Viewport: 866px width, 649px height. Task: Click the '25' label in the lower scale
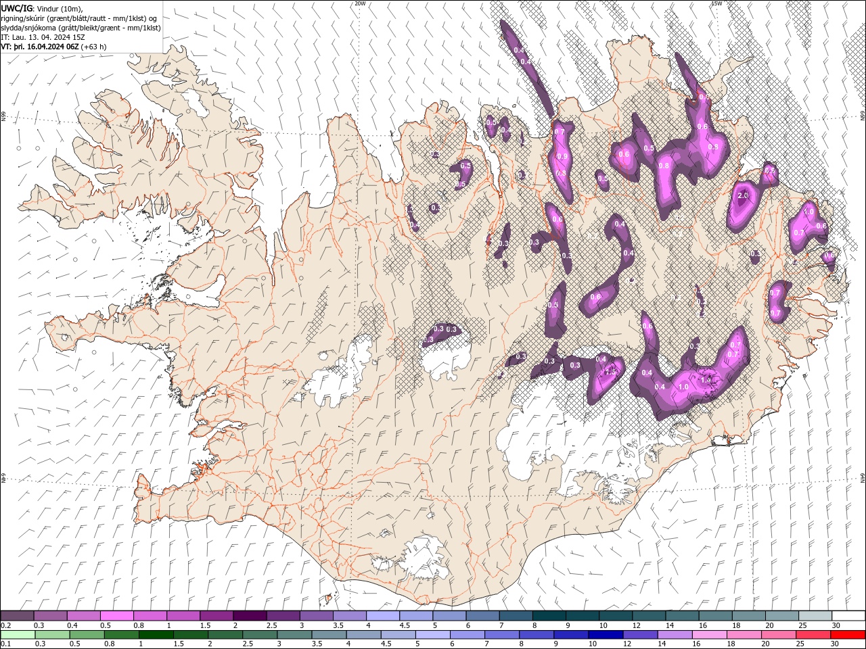point(801,644)
